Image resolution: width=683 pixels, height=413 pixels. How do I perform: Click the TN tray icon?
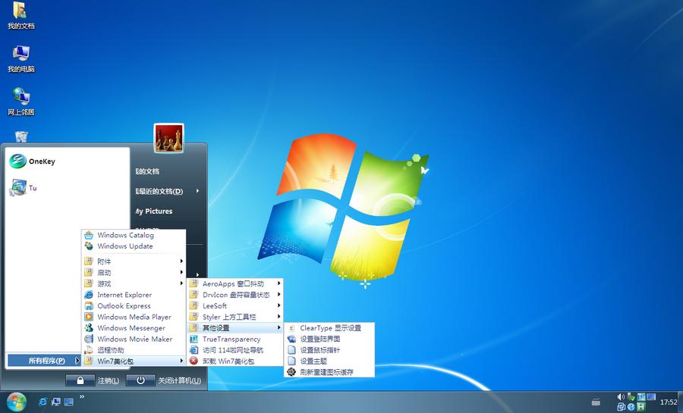tap(641, 397)
